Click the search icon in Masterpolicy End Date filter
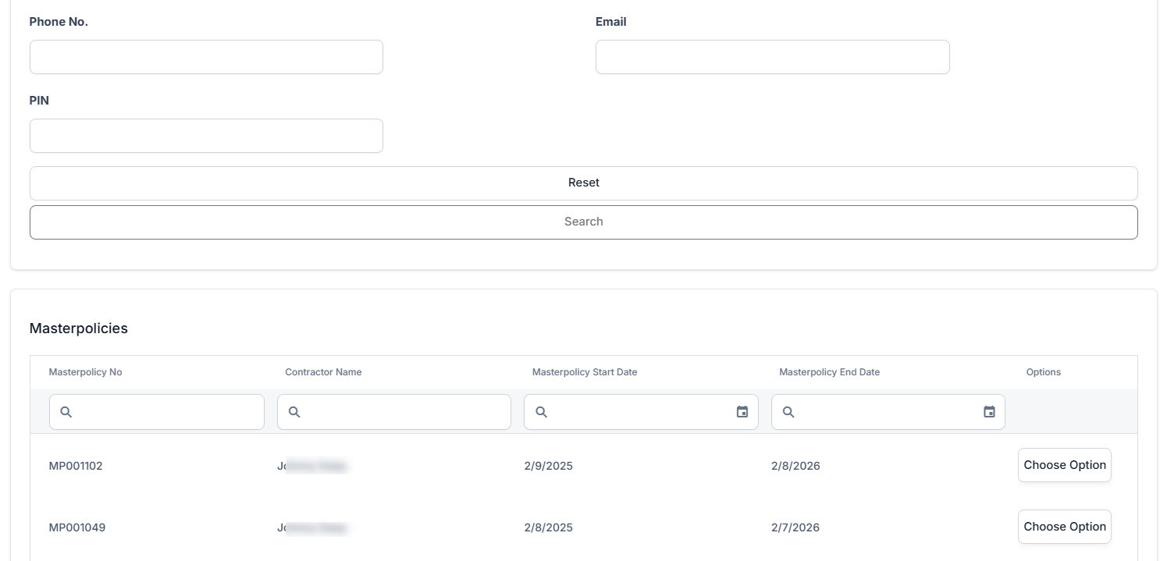 788,412
